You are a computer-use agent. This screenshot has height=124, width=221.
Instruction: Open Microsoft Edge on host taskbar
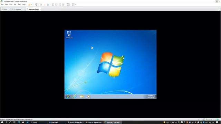(19, 122)
